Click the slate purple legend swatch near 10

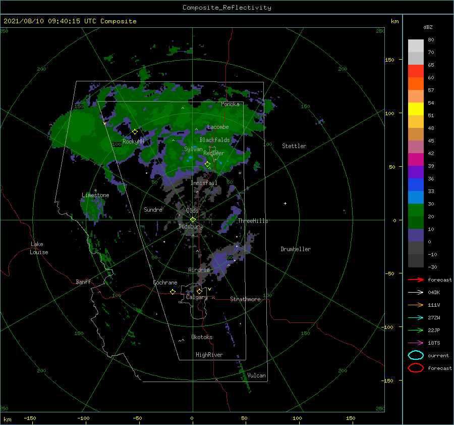[416, 235]
